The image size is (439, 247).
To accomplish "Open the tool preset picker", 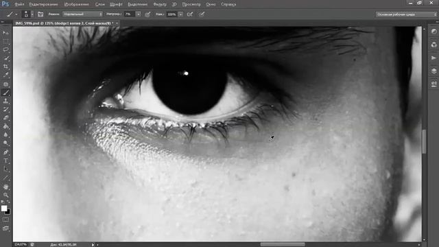I will [12, 14].
